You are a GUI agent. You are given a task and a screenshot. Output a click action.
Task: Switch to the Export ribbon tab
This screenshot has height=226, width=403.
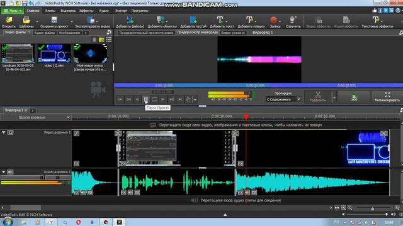[121, 11]
